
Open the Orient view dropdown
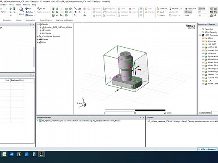click(30, 15)
